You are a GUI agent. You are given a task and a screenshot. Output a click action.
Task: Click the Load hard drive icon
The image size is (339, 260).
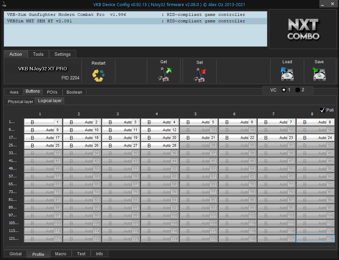click(287, 74)
